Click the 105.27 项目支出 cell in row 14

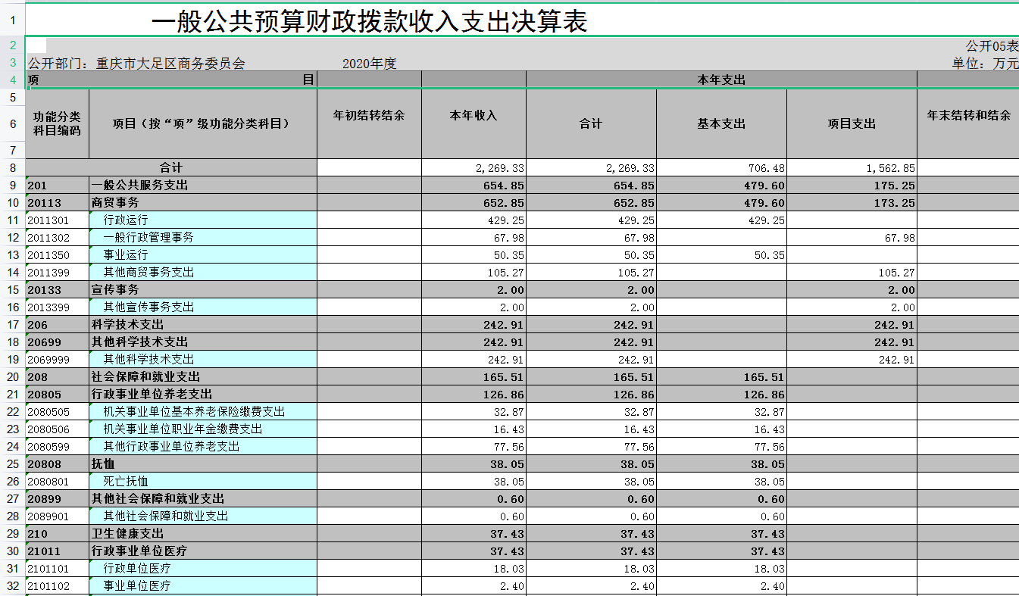coord(852,272)
